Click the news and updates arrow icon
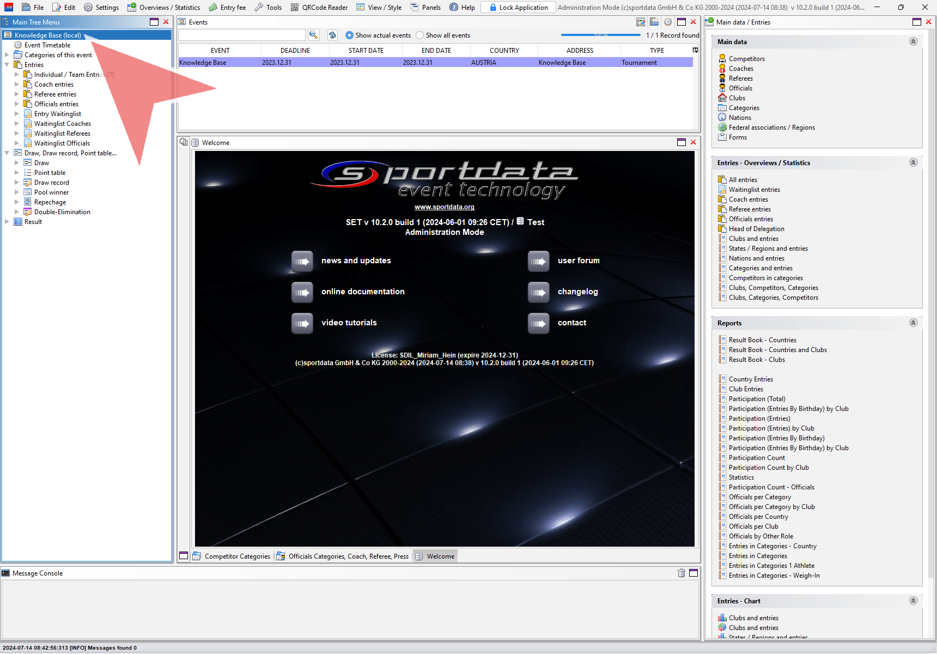The width and height of the screenshot is (937, 654). point(302,261)
